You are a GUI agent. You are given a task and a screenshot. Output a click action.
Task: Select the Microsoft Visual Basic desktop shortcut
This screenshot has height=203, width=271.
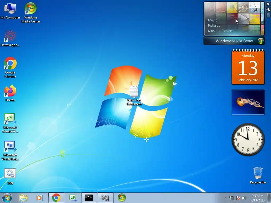click(10, 150)
